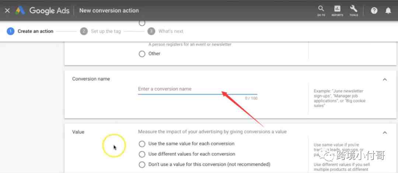Select Don't use a value for this conversion
The height and width of the screenshot is (173, 398).
142,165
